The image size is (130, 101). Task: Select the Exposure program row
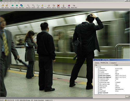[x=114, y=74]
